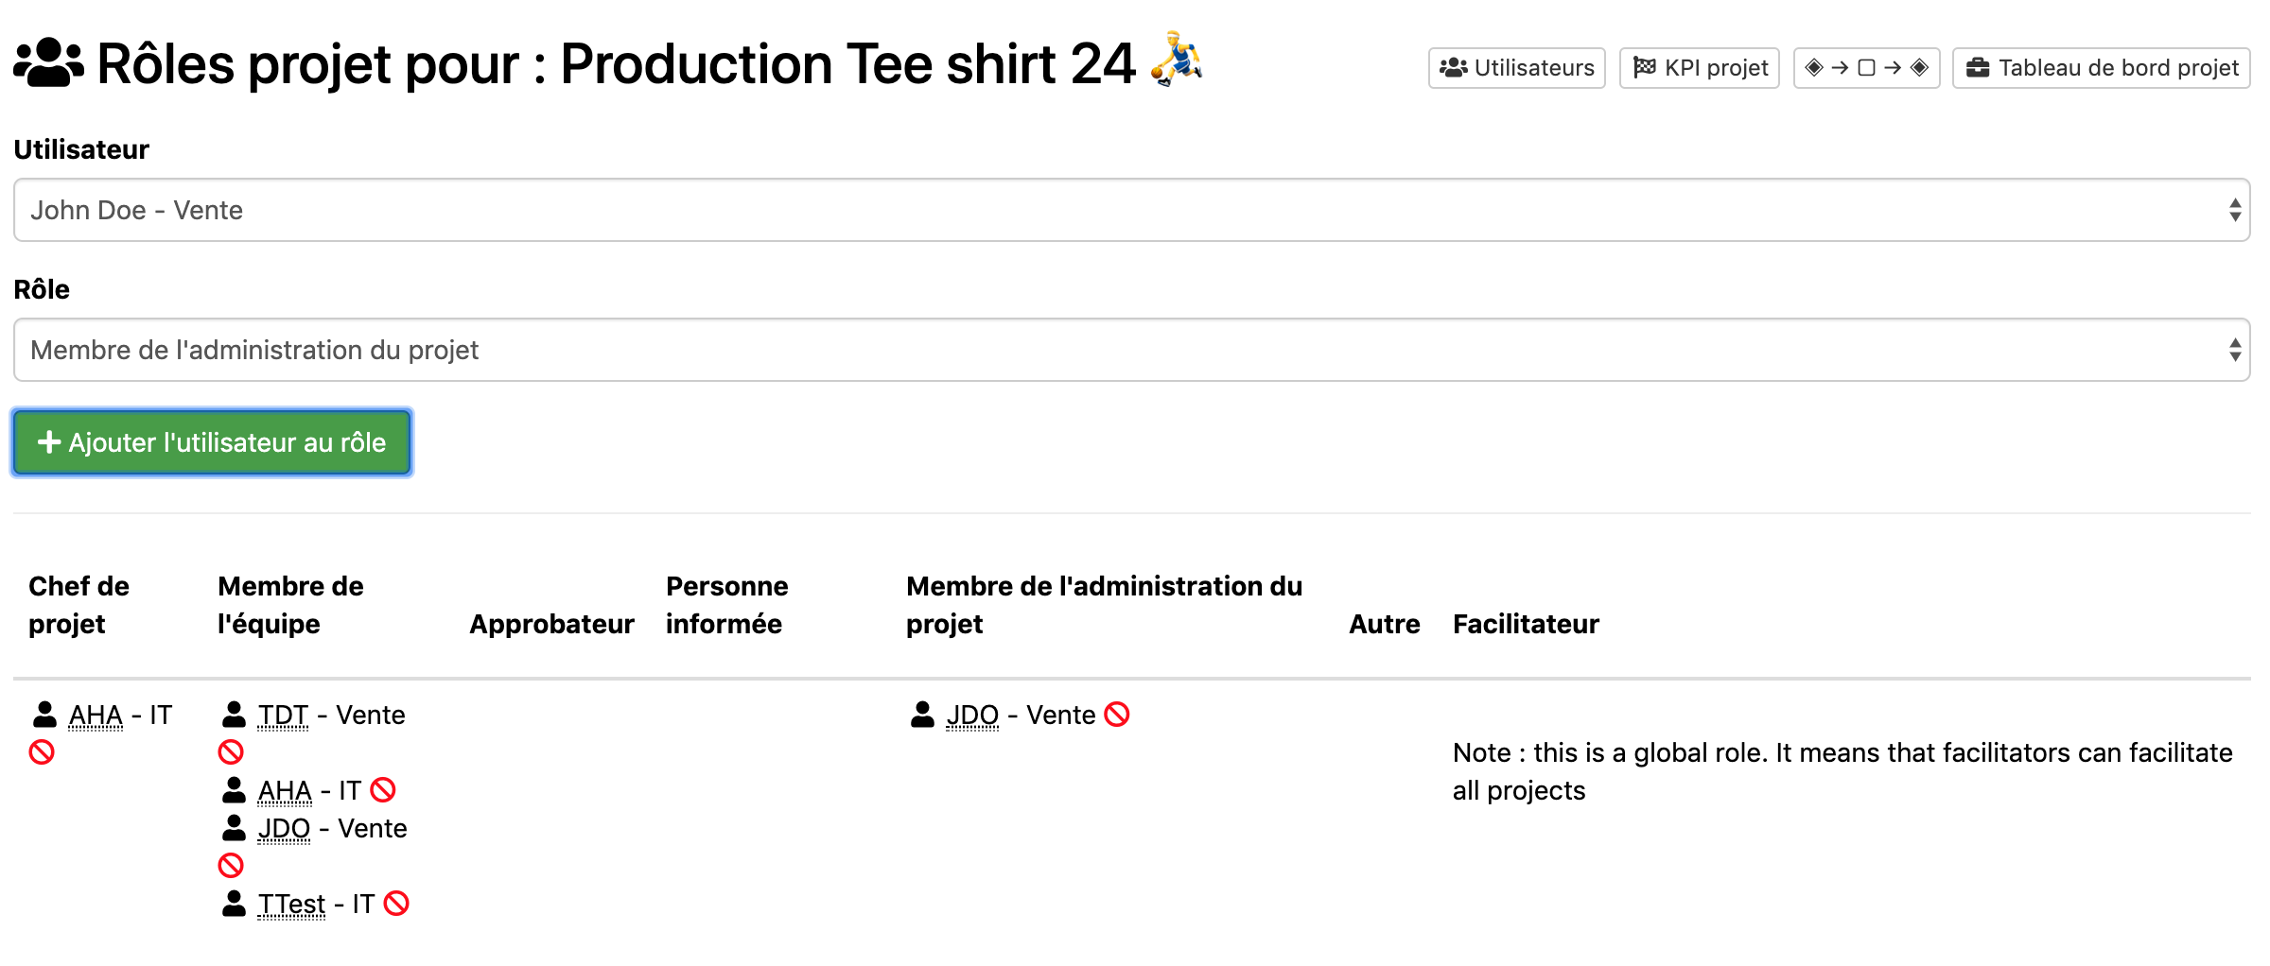Open the Utilisateurs page button
The height and width of the screenshot is (966, 2270).
[1516, 68]
